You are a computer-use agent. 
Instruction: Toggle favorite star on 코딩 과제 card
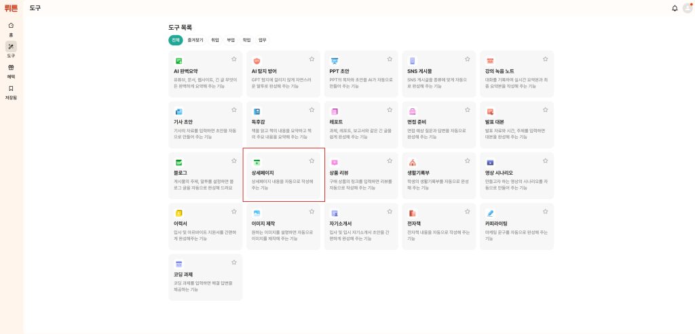point(234,262)
